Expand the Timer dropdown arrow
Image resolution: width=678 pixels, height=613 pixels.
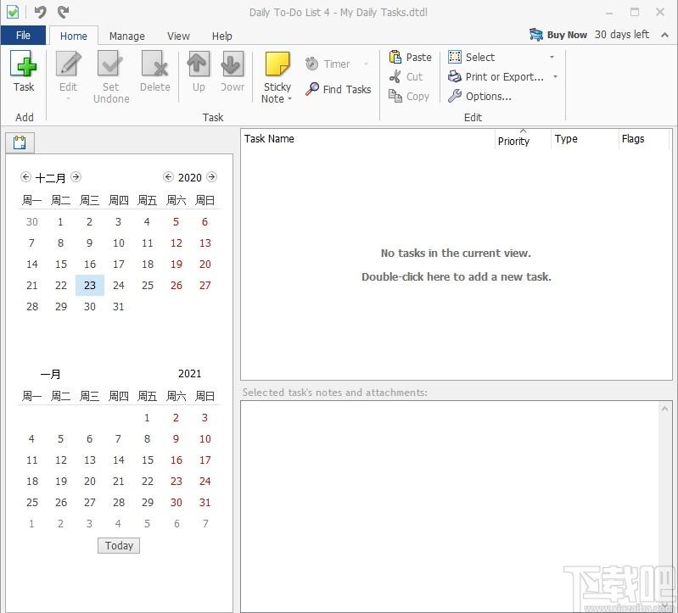click(367, 64)
